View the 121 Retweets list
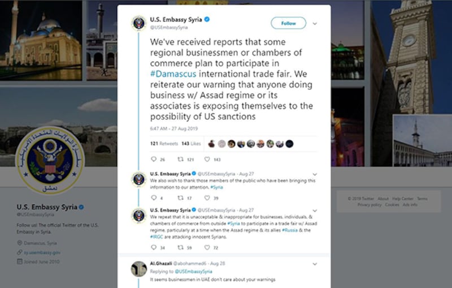Viewport: 452px width, 288px height. [x=164, y=143]
